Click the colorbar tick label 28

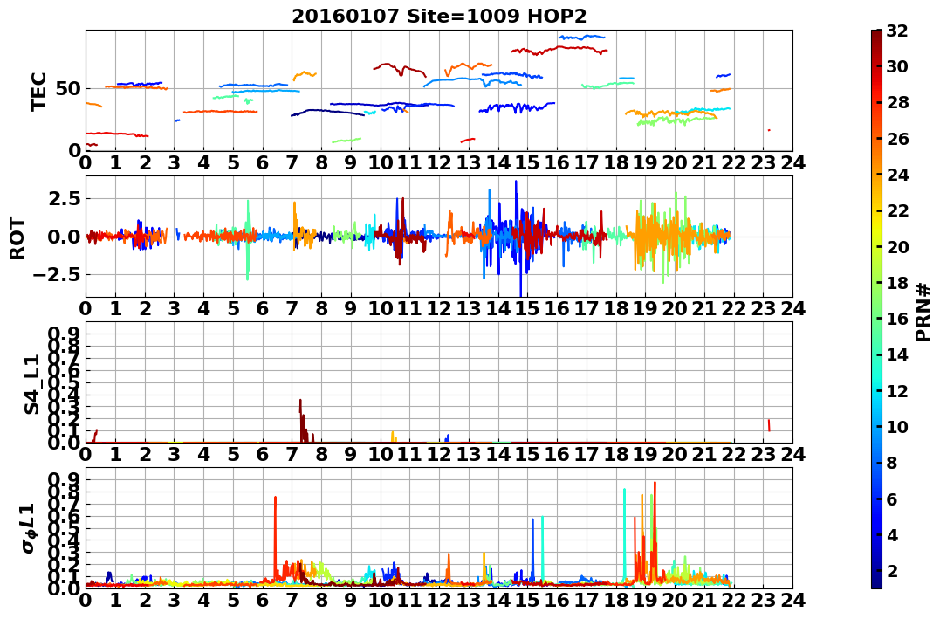click(x=897, y=102)
